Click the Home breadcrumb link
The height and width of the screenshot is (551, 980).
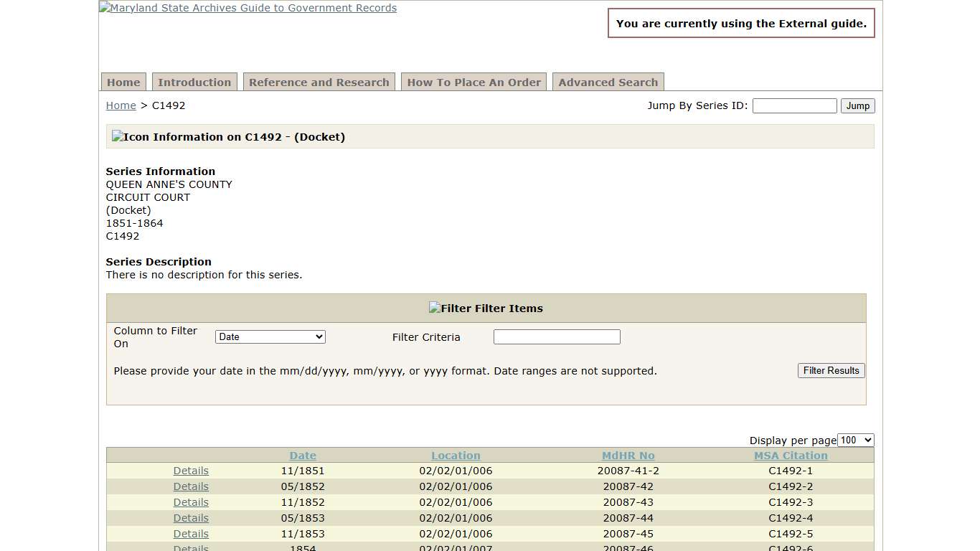coord(121,105)
